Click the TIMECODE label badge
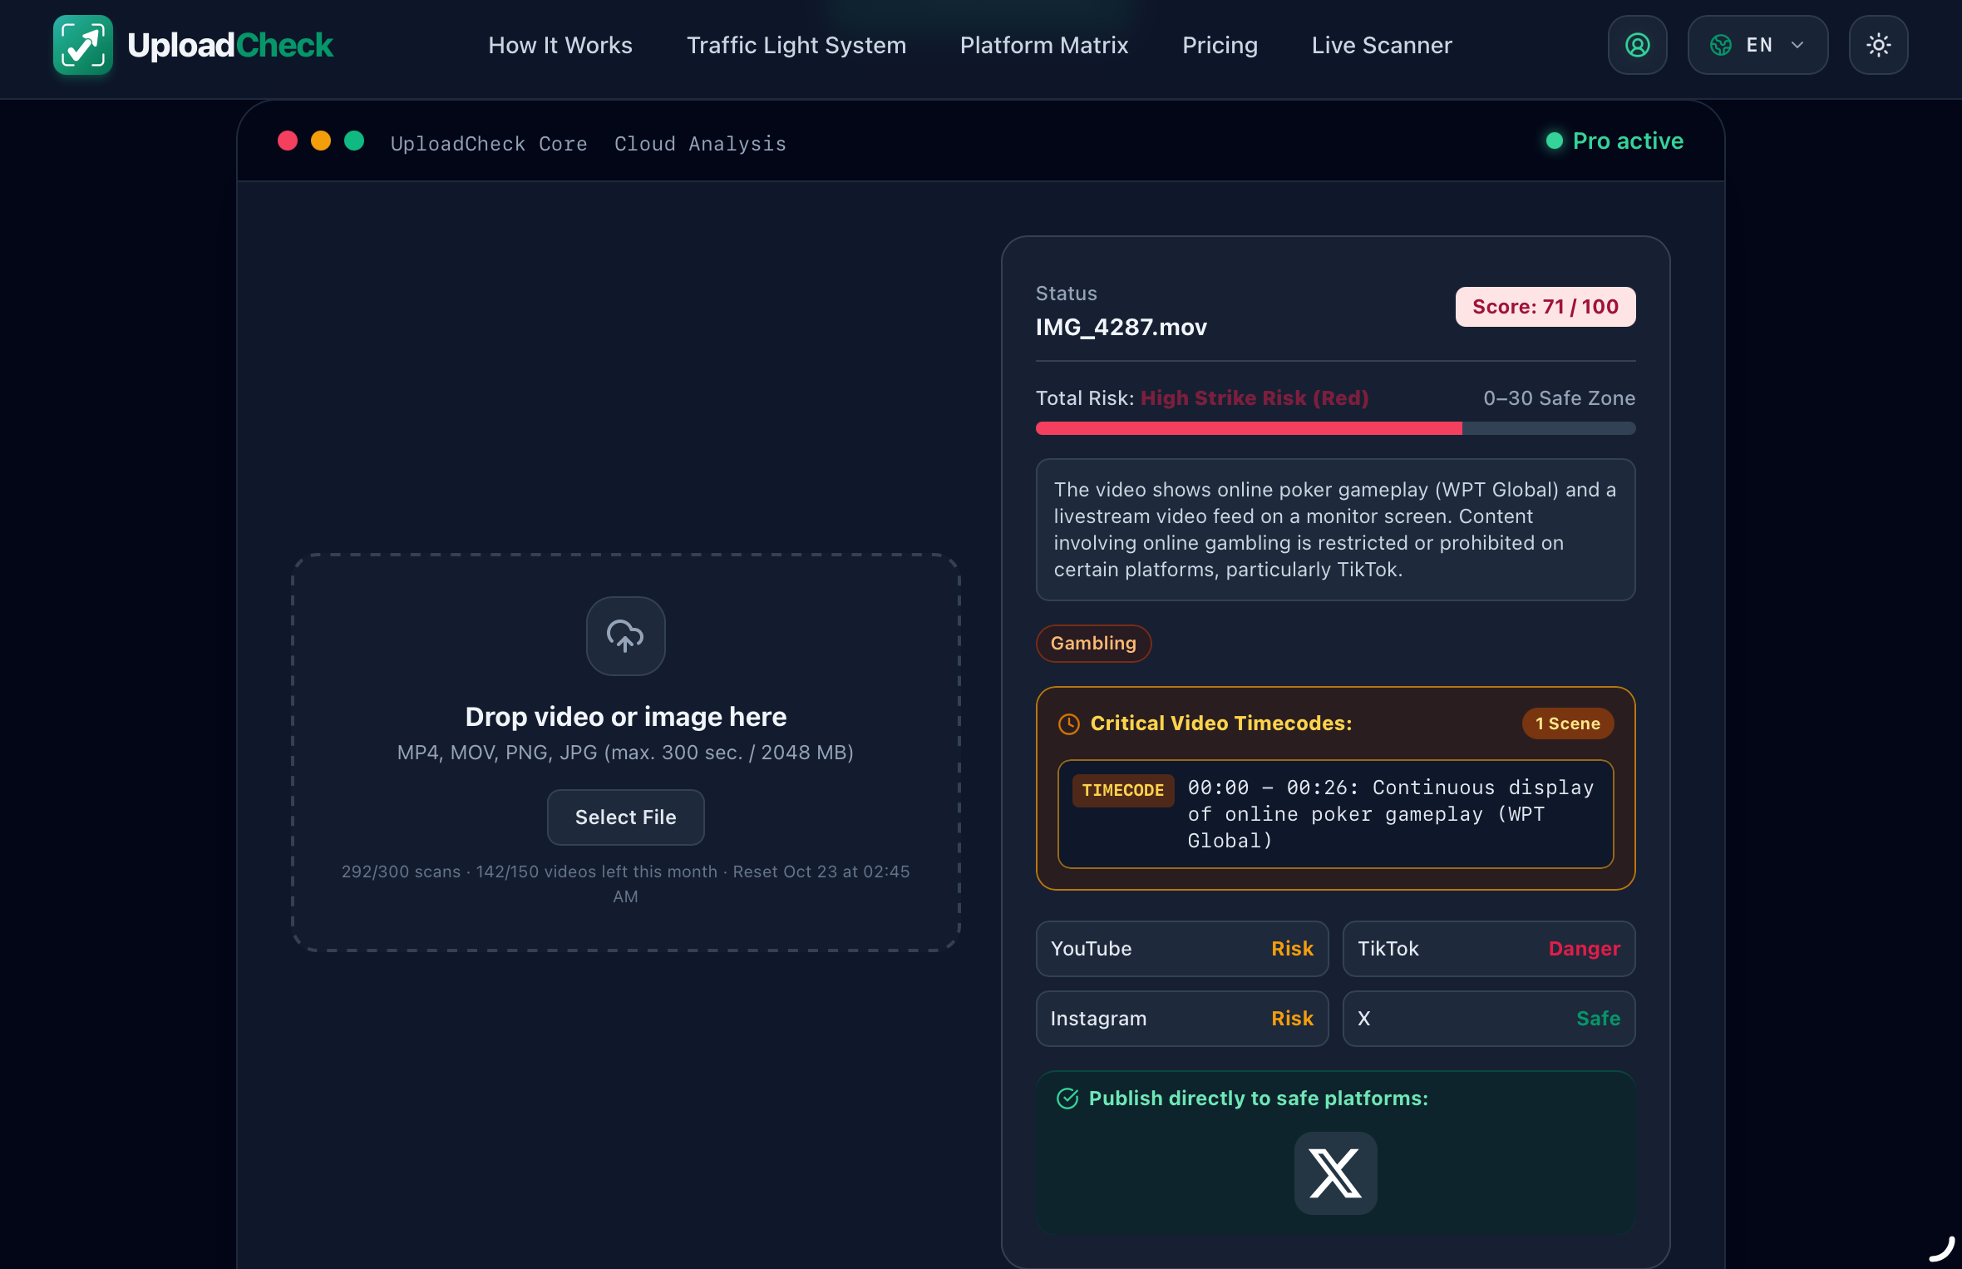Screen dimensions: 1962x1269 point(1122,790)
